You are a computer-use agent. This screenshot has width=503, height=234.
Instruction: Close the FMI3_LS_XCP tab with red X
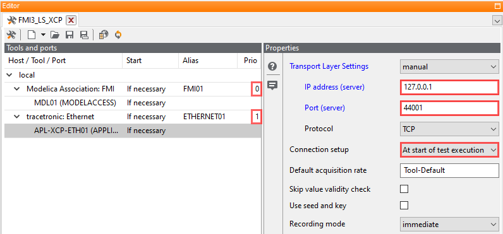tap(71, 20)
